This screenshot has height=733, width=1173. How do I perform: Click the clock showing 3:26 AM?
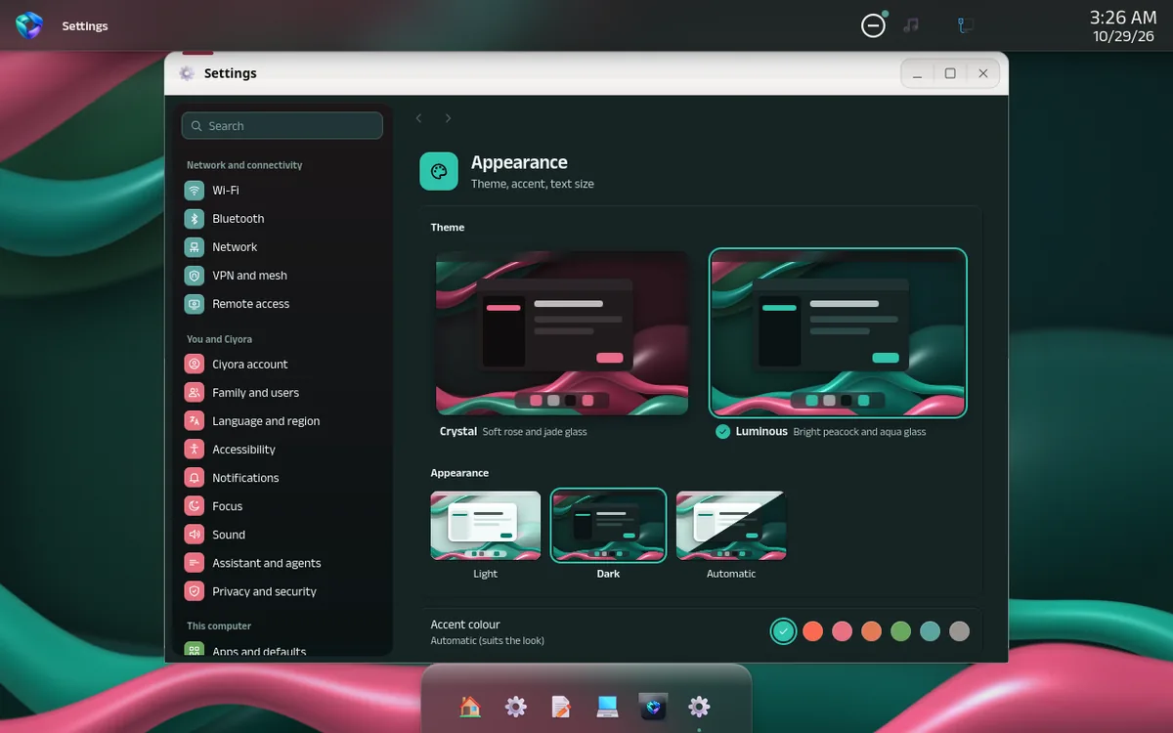click(x=1123, y=18)
